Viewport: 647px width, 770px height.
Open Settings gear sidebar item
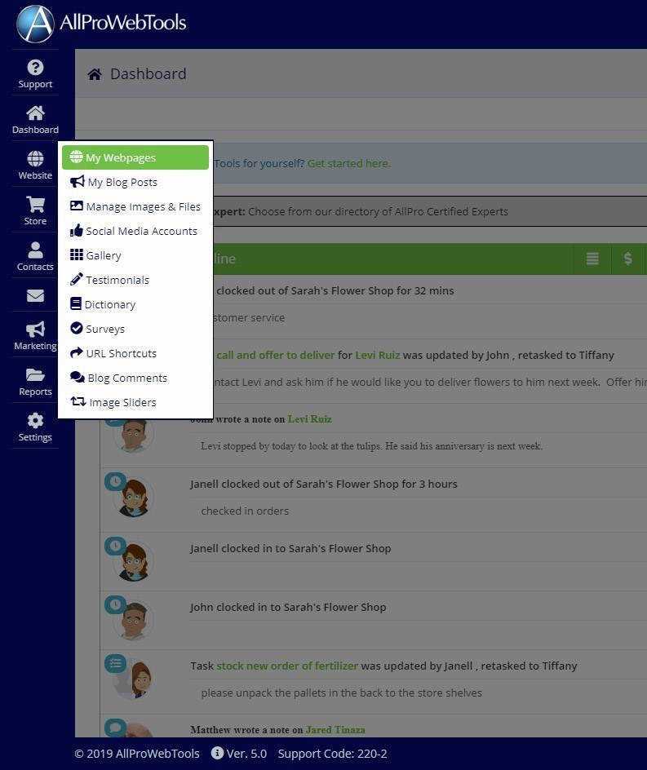pos(35,427)
